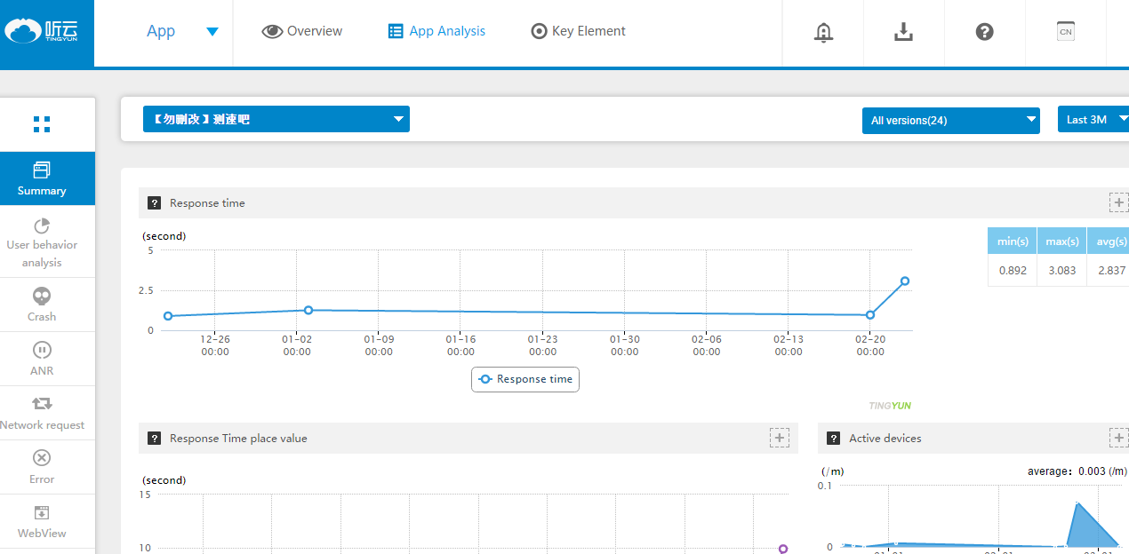Open the alerts bell icon
The height and width of the screenshot is (554, 1129).
(x=823, y=32)
